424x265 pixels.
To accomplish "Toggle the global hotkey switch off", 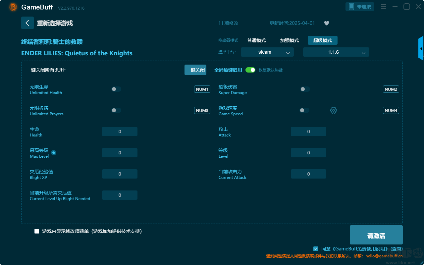I will point(250,70).
